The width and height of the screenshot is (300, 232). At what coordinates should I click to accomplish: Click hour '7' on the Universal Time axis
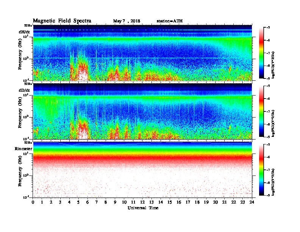click(x=97, y=202)
